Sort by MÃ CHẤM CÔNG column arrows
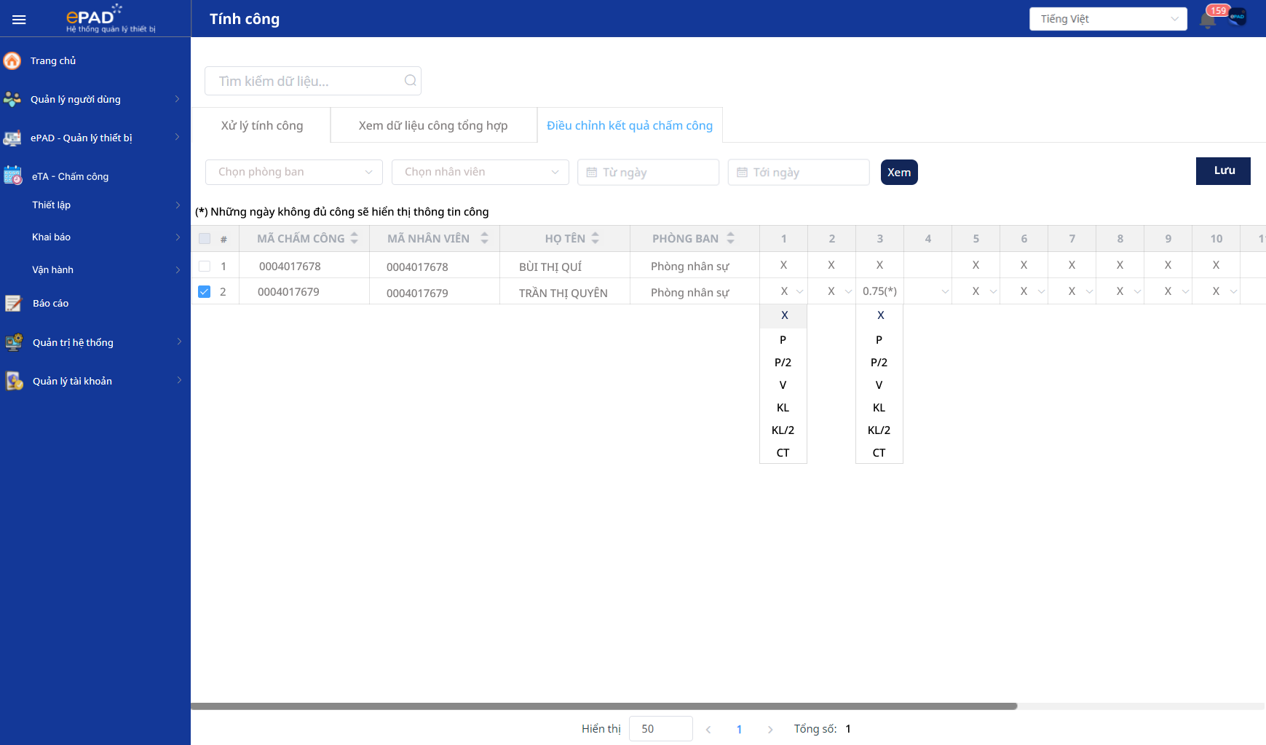1266x745 pixels. pos(355,238)
